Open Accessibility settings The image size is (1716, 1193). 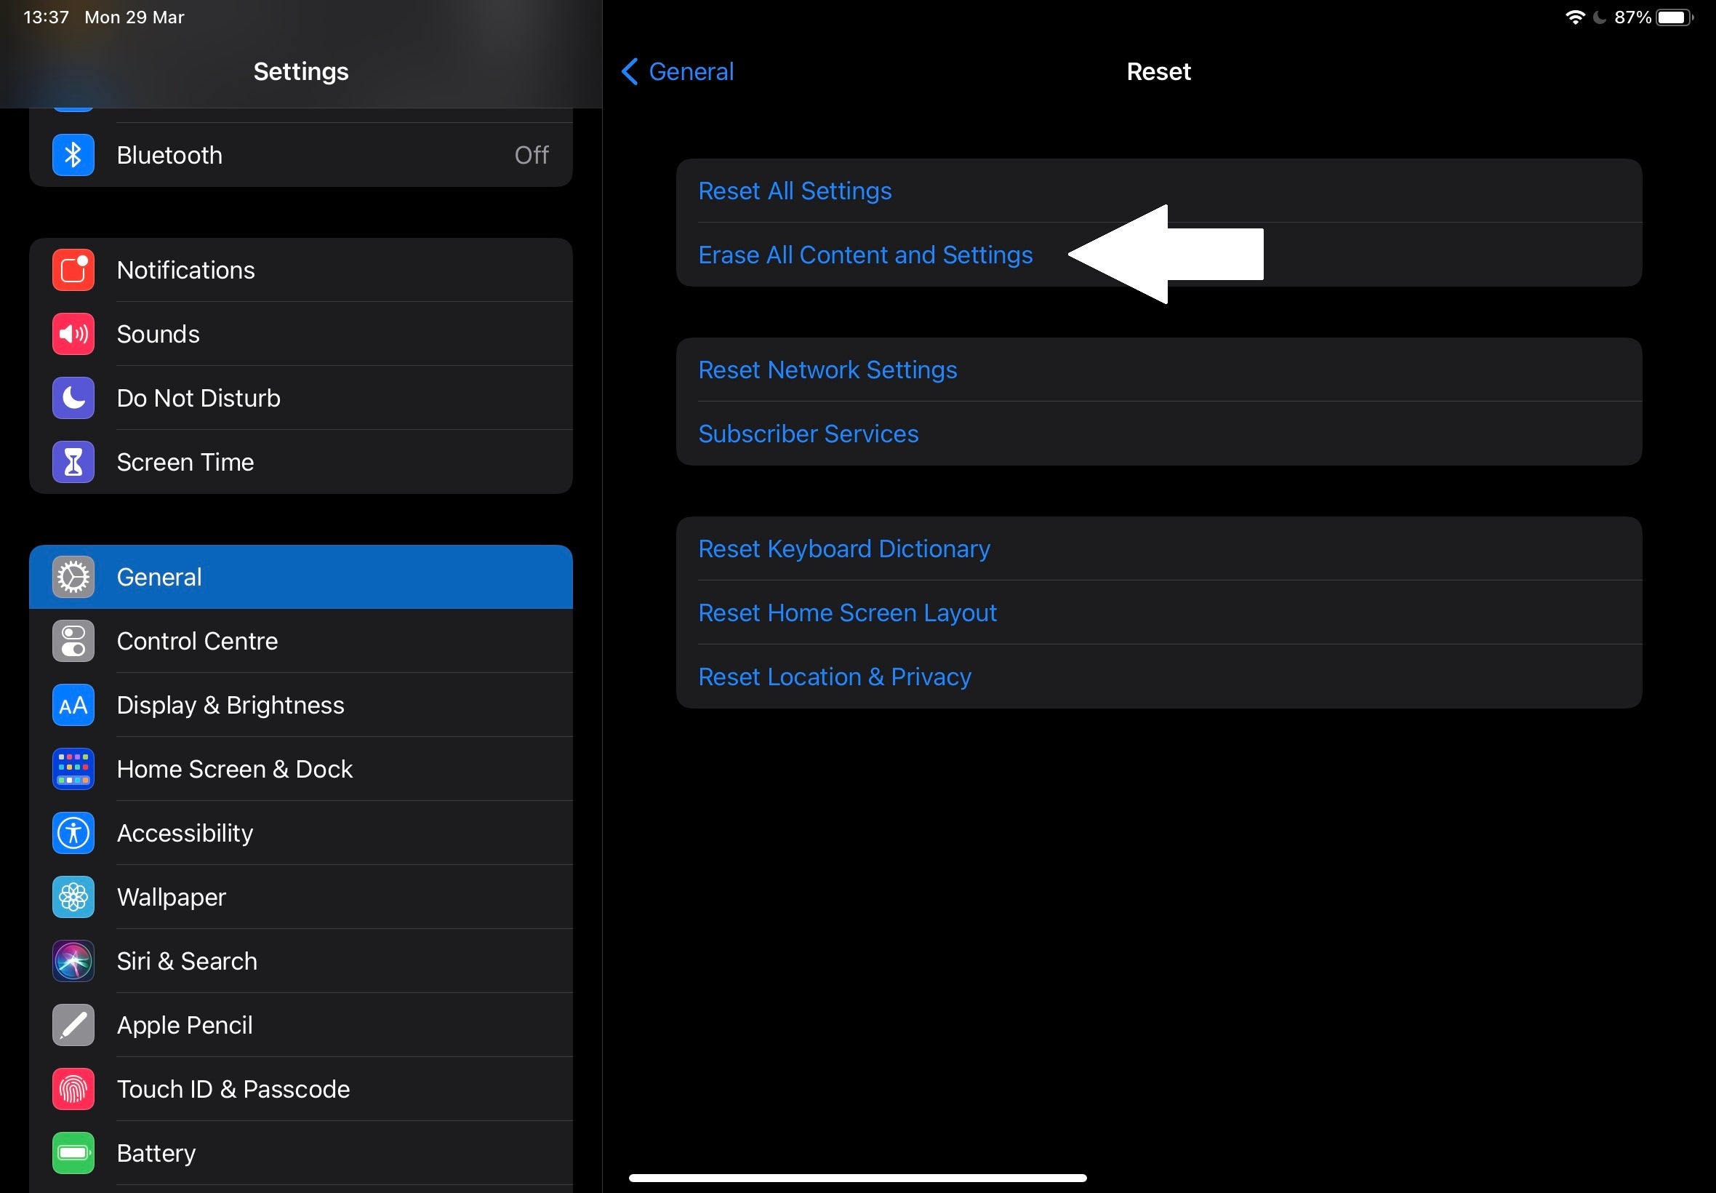(301, 833)
